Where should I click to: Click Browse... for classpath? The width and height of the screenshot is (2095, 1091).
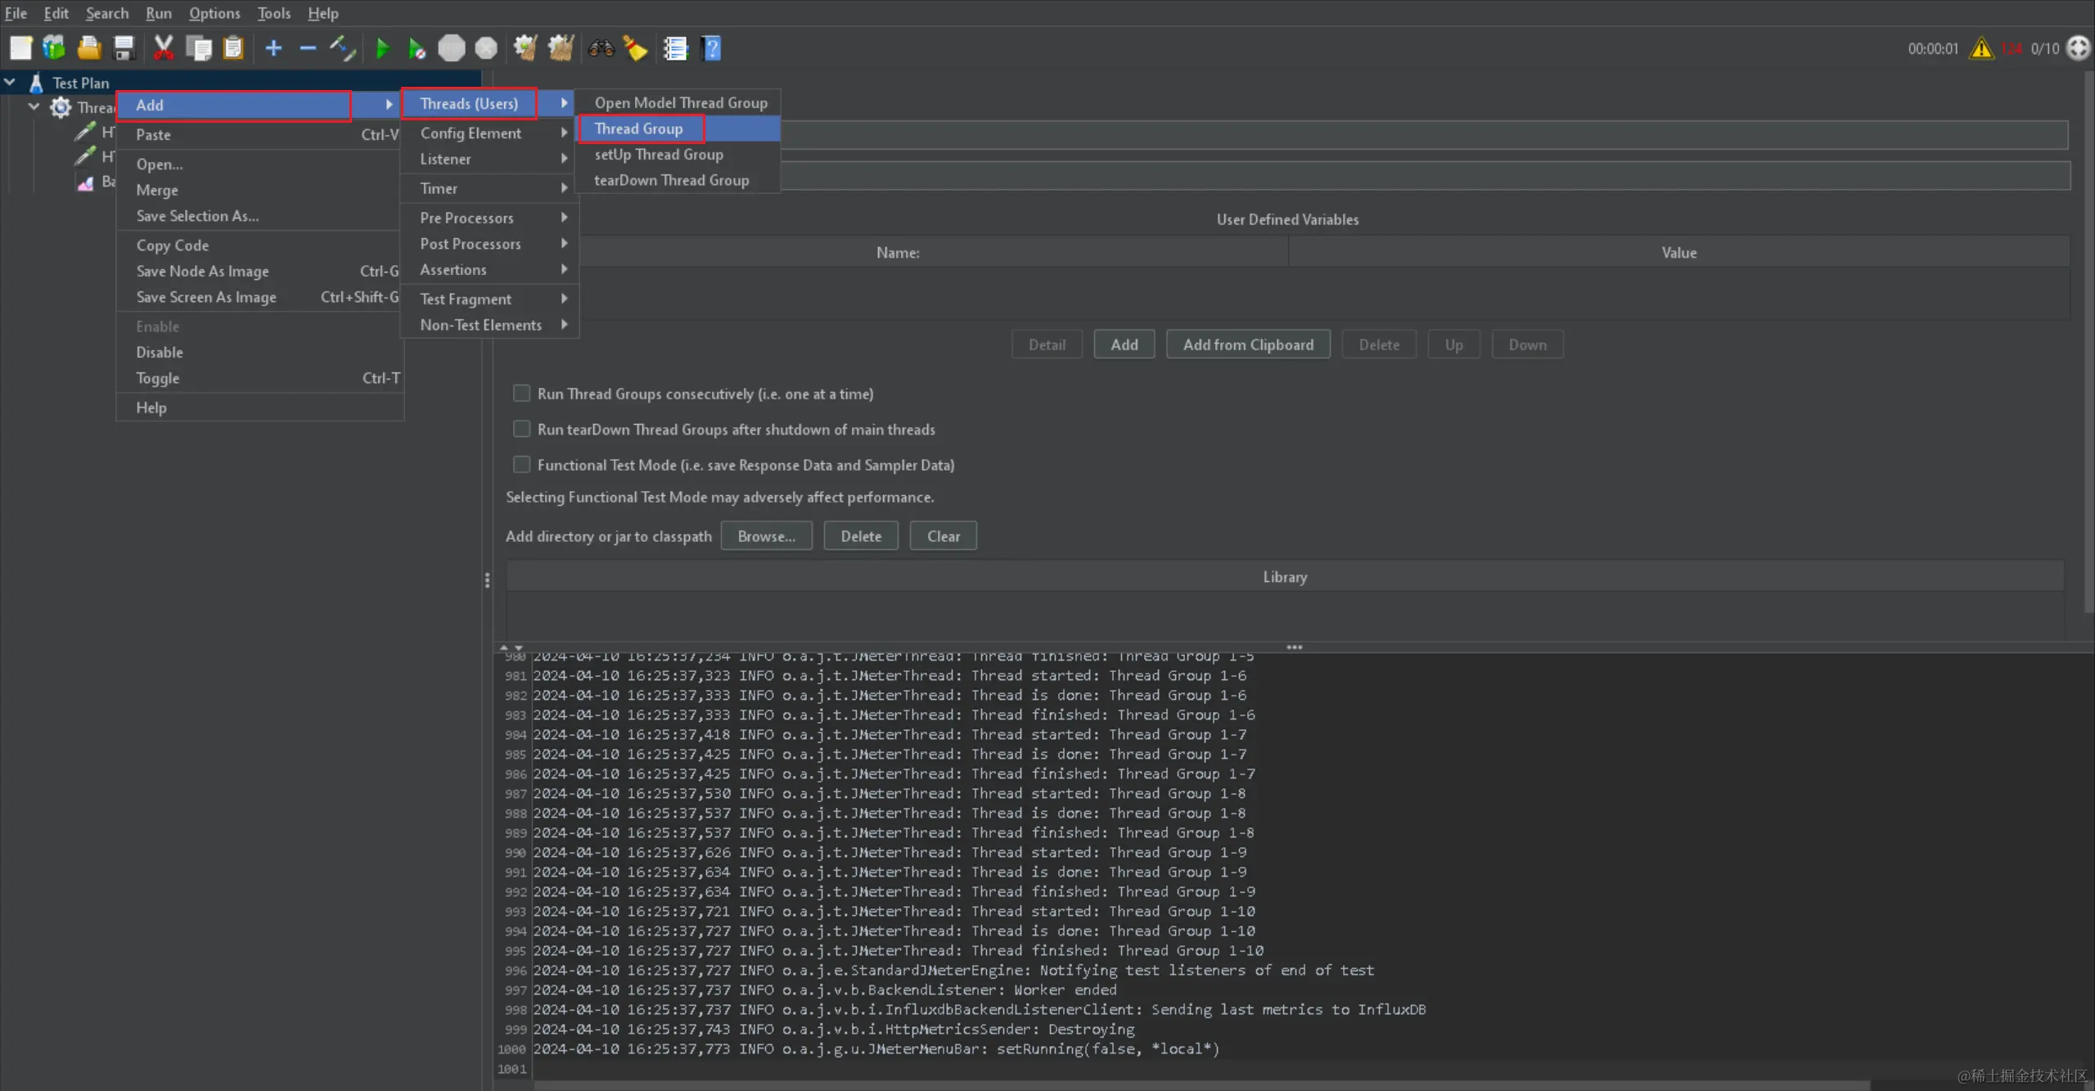[x=766, y=536]
